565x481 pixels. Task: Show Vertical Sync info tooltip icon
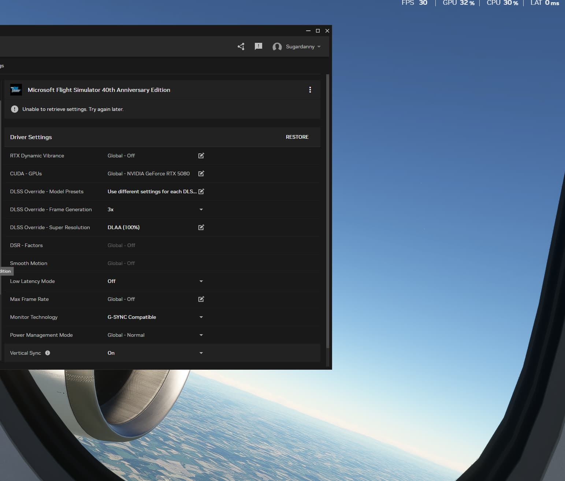coord(48,353)
